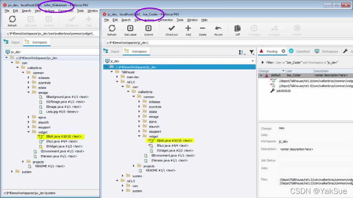
Task: Select README #1/1 in jw_dev tree
Action: (50, 166)
